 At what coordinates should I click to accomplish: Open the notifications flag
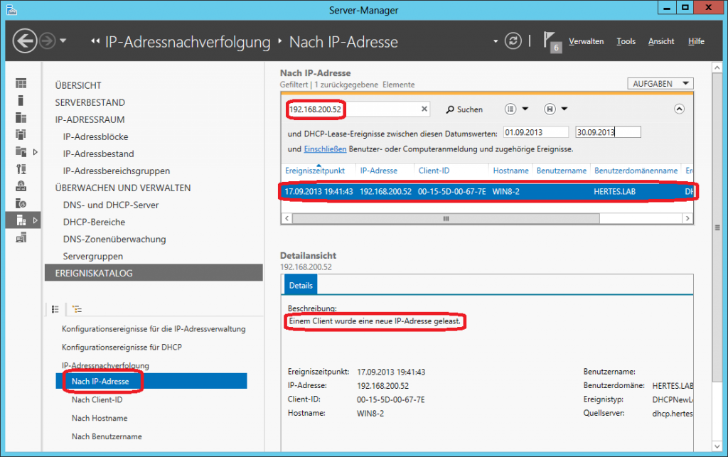[x=552, y=41]
